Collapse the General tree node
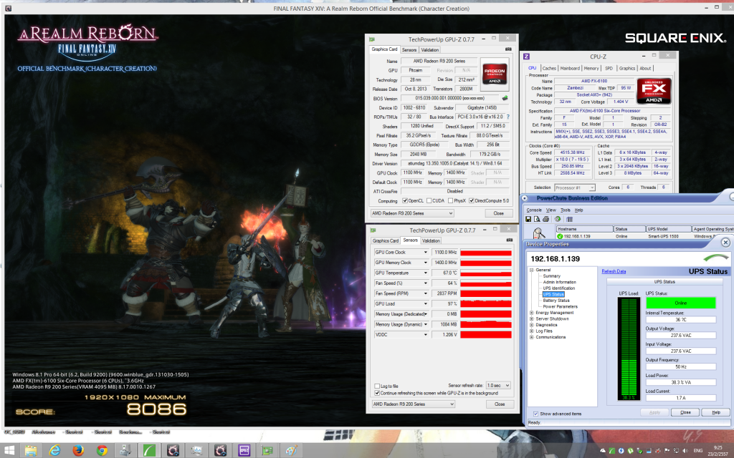734x458 pixels. [x=532, y=270]
